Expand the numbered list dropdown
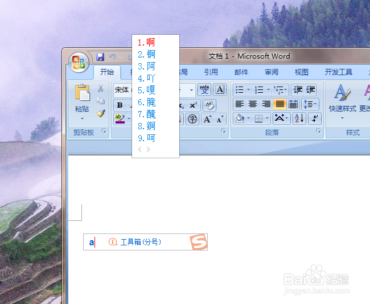The height and width of the screenshot is (304, 370). (x=268, y=90)
